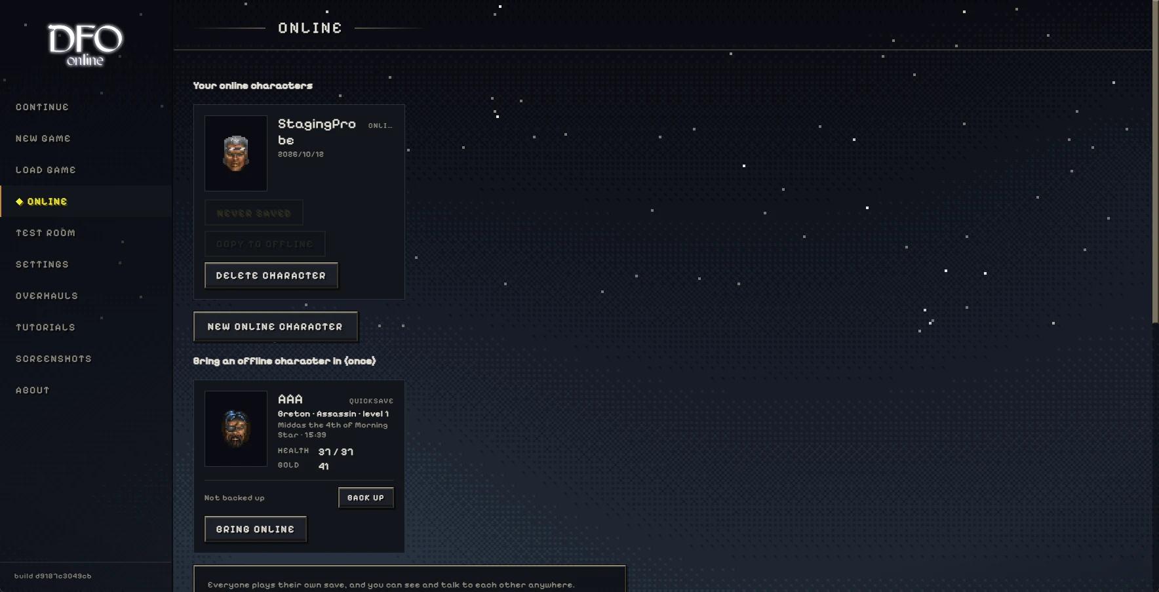Click 'Your online characters' heading
Viewport: 1159px width, 592px height.
pyautogui.click(x=253, y=85)
